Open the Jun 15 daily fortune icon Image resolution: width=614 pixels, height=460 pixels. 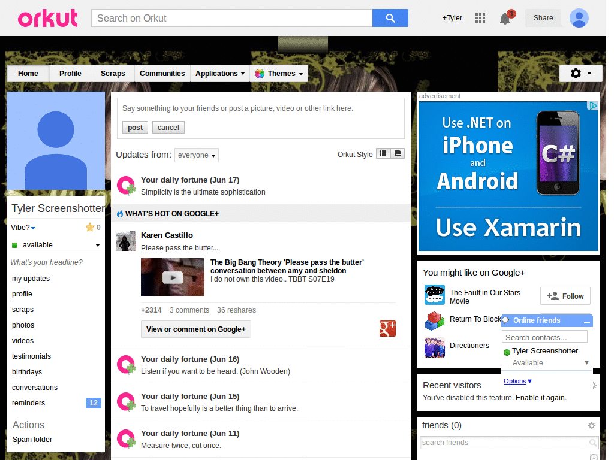pos(127,402)
